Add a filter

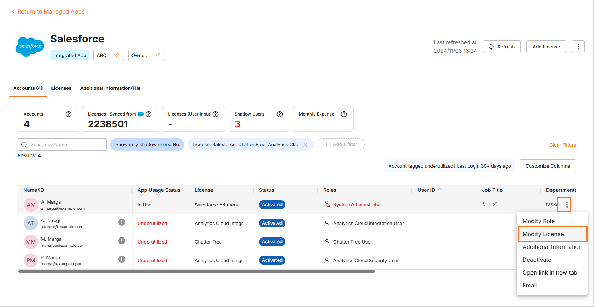[x=341, y=144]
